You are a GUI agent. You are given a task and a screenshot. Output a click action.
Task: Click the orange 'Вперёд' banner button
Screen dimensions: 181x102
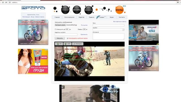coord(119,10)
